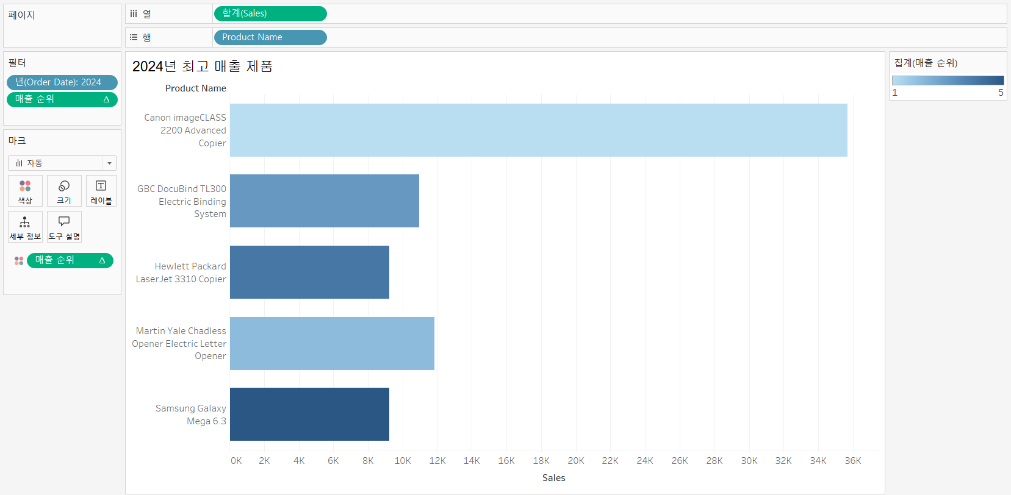Click the Tooltip (도구 설명) marks card button
The width and height of the screenshot is (1011, 495).
pos(64,227)
